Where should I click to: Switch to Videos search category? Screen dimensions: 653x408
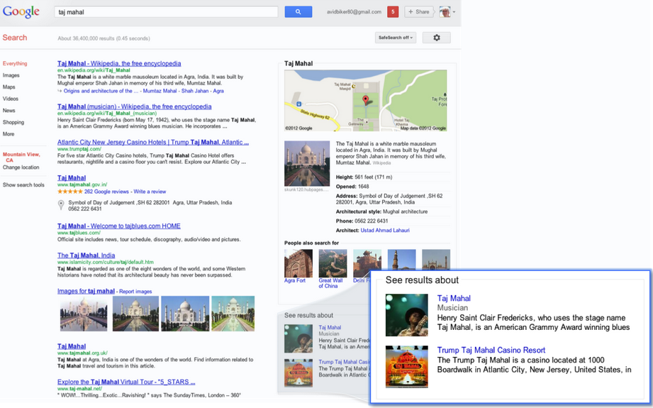pos(11,99)
